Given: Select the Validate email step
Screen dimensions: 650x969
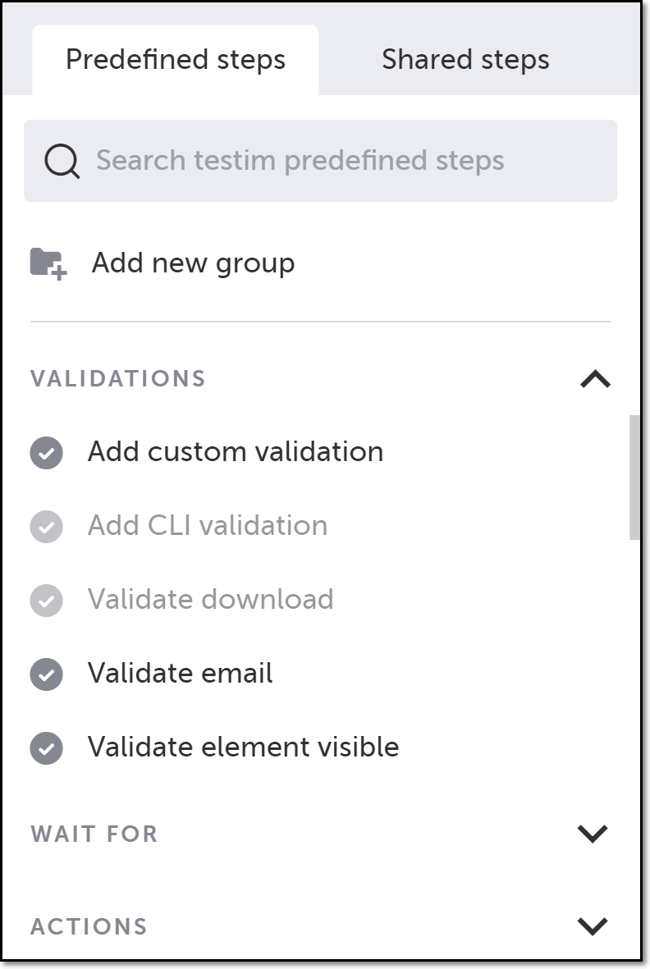Looking at the screenshot, I should coord(180,673).
